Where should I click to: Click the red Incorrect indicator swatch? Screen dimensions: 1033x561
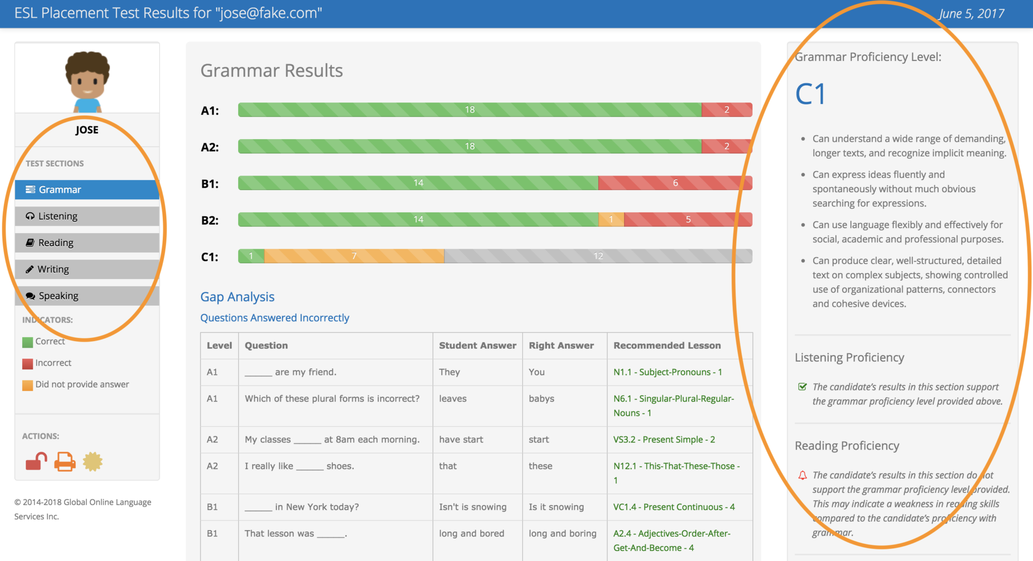pyautogui.click(x=27, y=363)
